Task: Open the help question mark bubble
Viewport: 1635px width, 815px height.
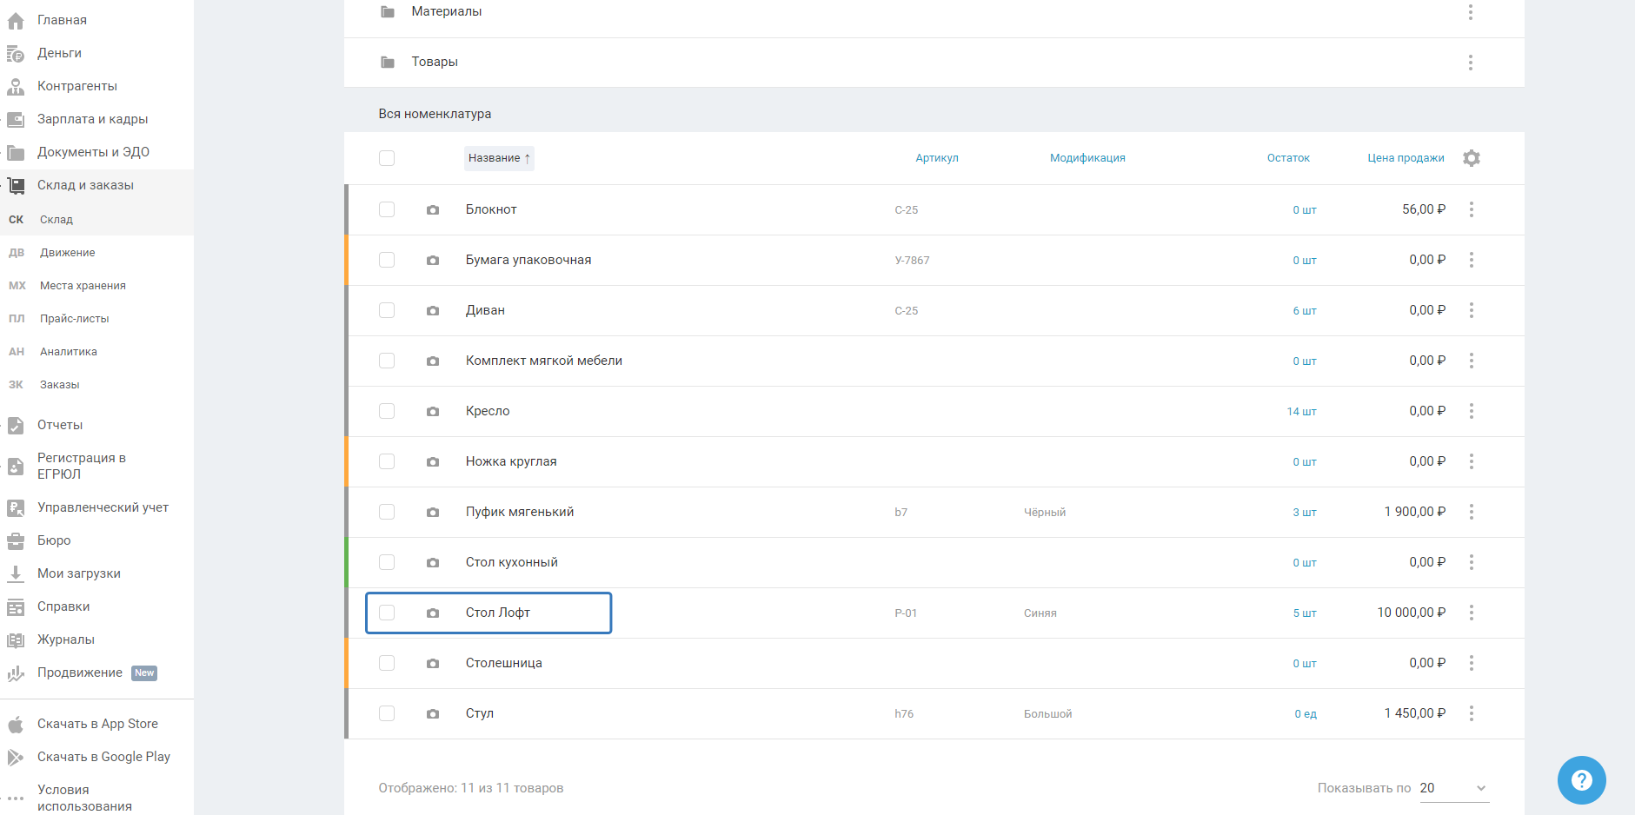Action: pos(1581,780)
